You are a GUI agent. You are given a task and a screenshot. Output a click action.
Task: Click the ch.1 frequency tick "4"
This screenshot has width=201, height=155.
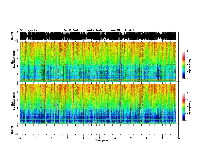click(x=18, y=66)
